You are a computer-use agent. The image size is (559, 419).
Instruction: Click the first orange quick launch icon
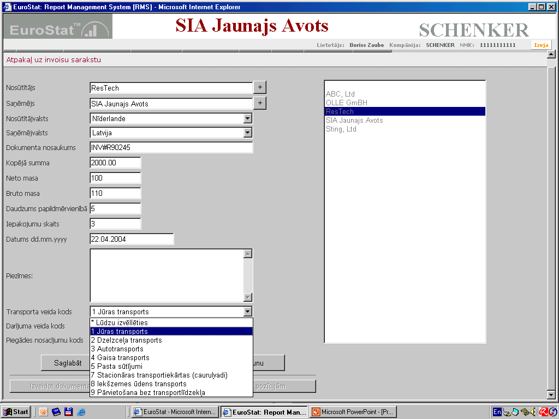point(44,412)
